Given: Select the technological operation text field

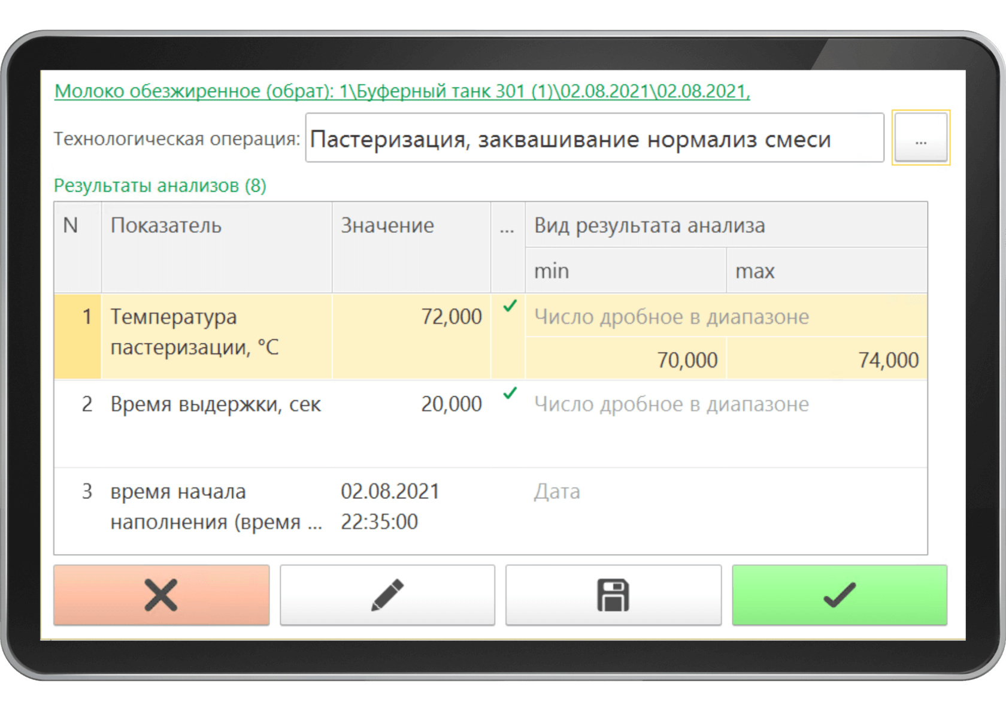Looking at the screenshot, I should point(595,138).
